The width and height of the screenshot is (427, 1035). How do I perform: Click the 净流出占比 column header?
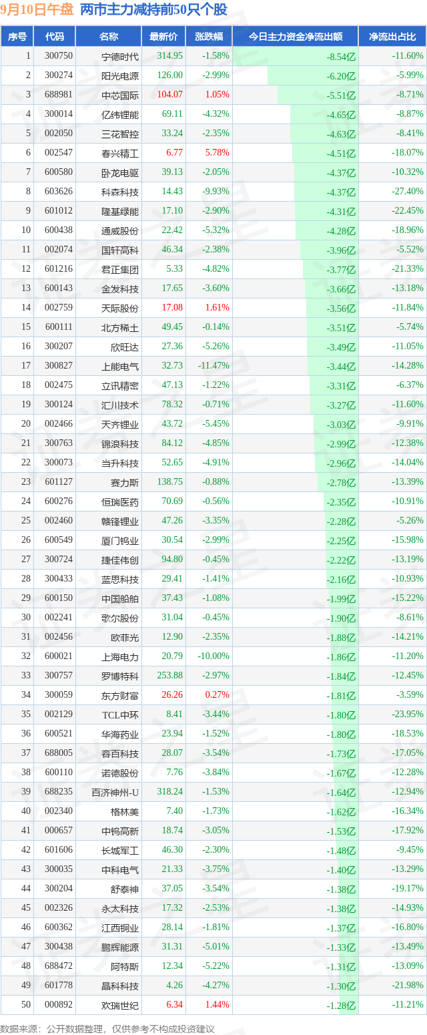coord(392,37)
